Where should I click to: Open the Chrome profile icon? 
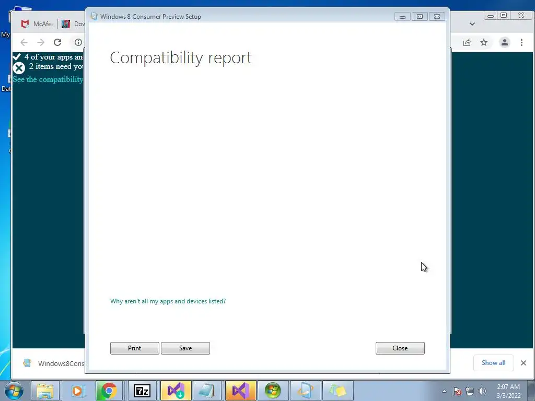point(505,42)
